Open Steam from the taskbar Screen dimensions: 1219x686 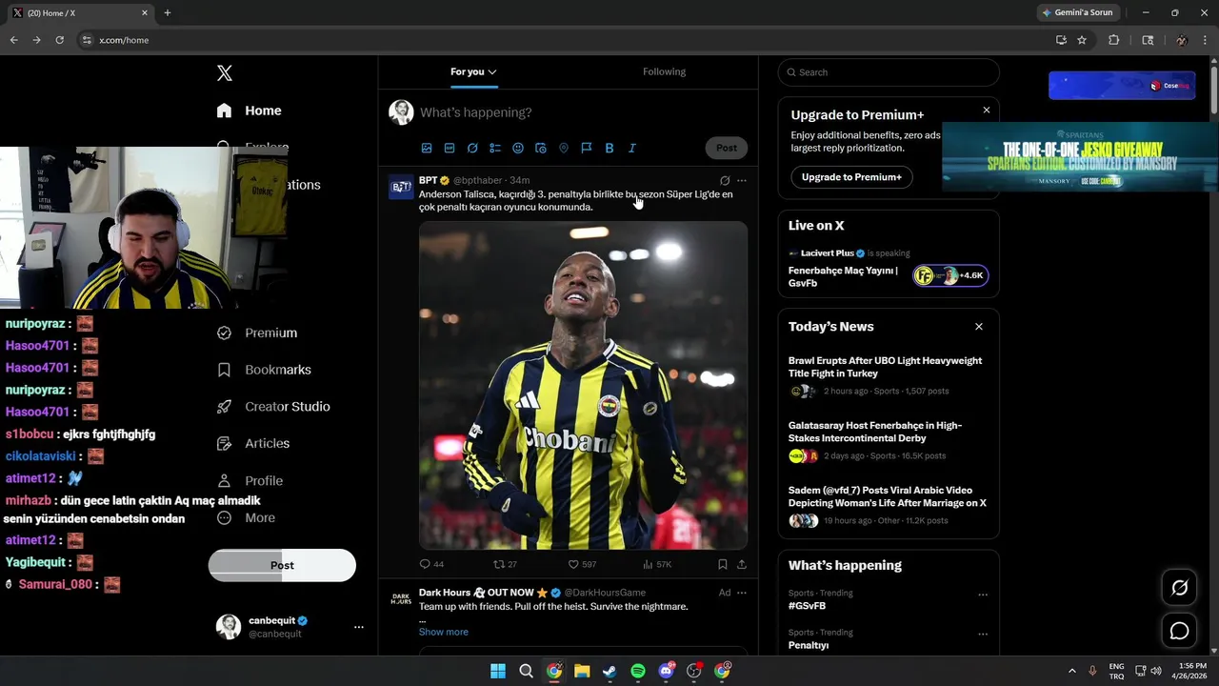(609, 671)
